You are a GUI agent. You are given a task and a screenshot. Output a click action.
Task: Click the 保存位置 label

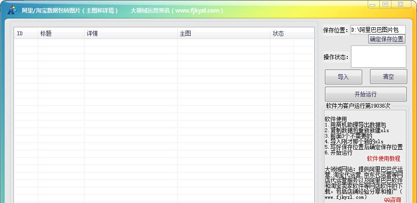336,30
